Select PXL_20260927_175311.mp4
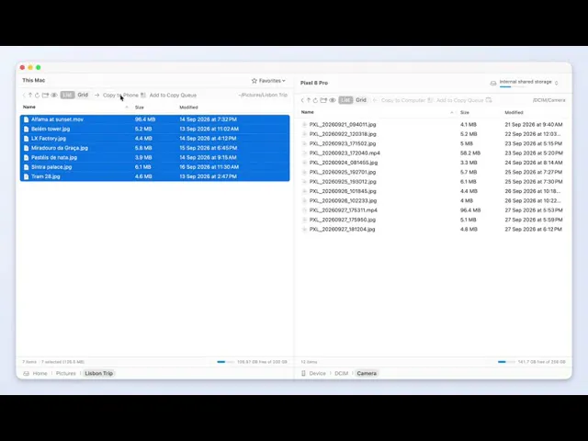 tap(433, 210)
